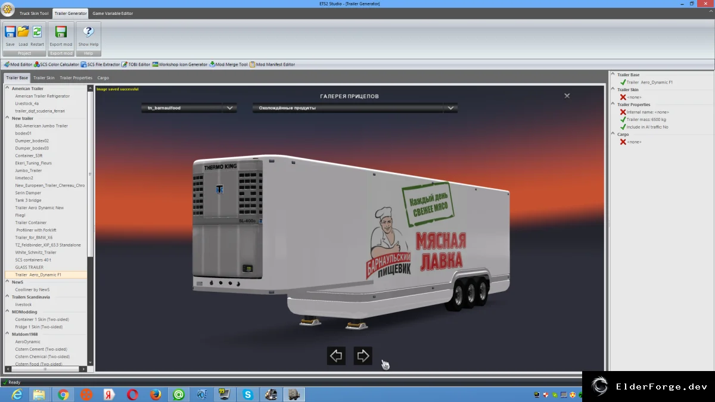
Task: Launch the Mod Editor tool
Action: [x=18, y=64]
